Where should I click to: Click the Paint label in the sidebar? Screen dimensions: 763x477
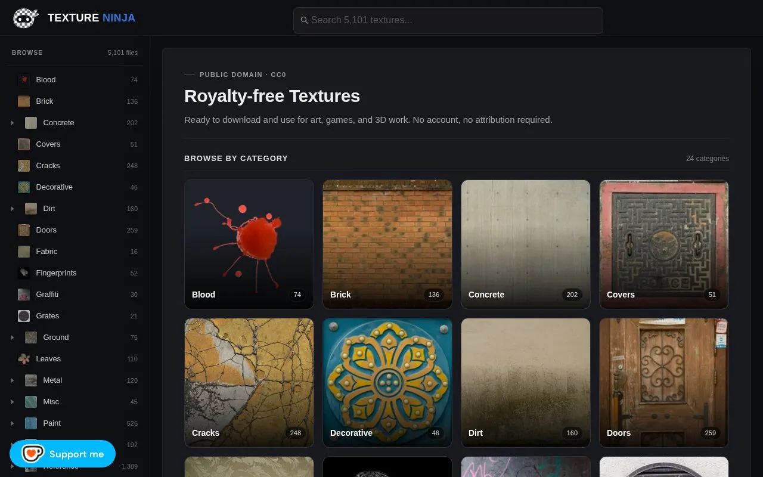[x=52, y=423]
